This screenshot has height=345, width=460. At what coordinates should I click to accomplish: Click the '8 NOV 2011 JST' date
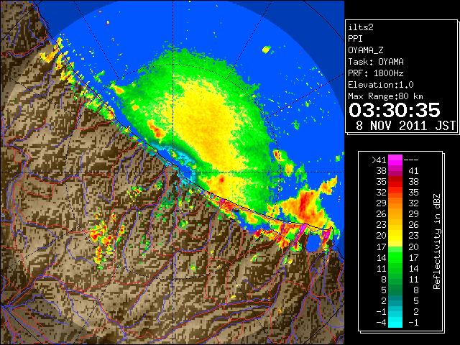click(x=405, y=126)
